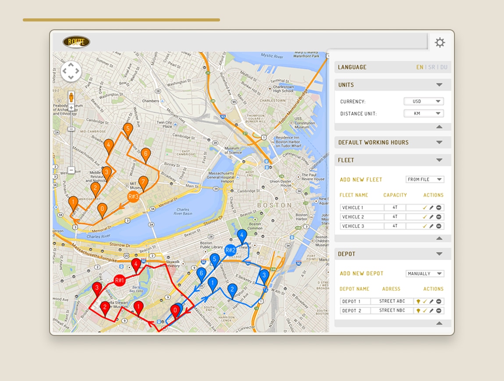
Task: Open settings with the gear icon
Action: (x=440, y=42)
